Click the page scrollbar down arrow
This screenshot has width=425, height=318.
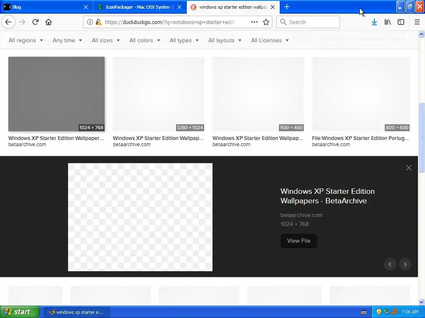[421, 302]
